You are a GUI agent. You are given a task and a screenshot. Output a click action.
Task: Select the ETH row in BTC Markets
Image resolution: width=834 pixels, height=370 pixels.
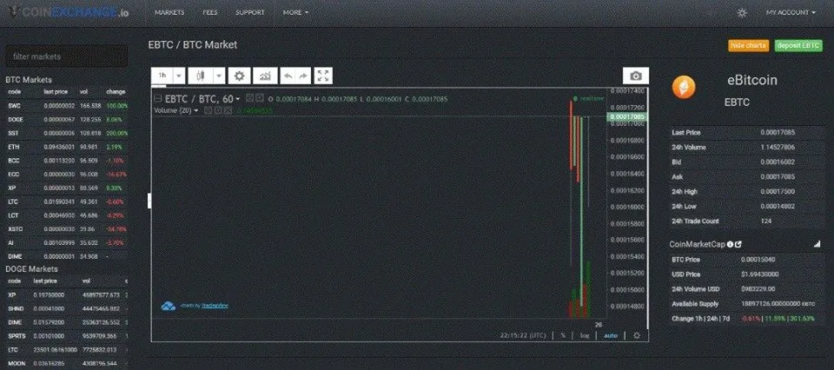pyautogui.click(x=67, y=147)
